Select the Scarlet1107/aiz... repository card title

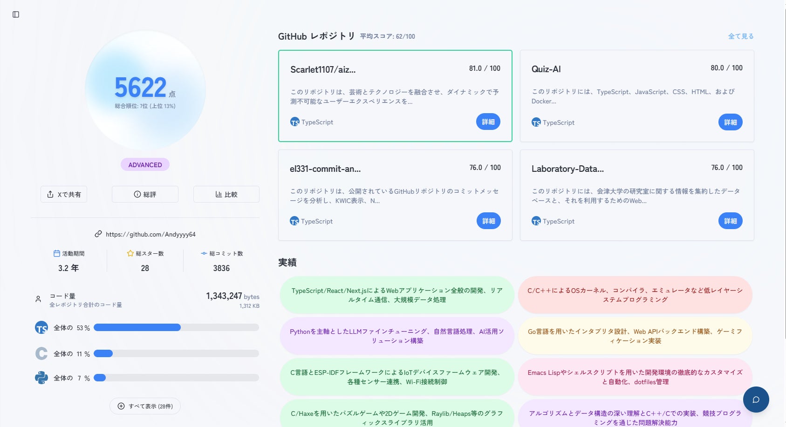click(323, 70)
